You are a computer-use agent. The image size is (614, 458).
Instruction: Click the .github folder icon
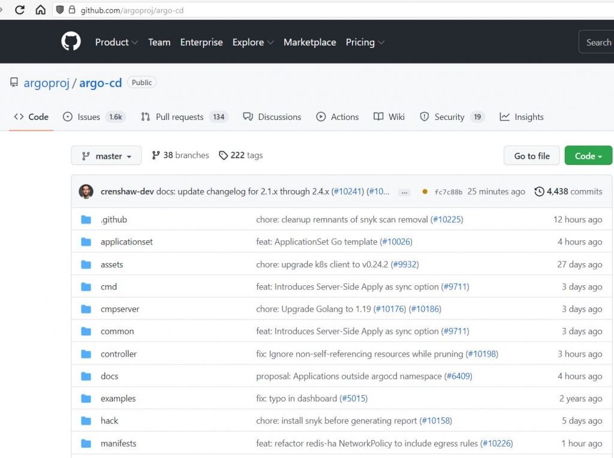pyautogui.click(x=86, y=219)
